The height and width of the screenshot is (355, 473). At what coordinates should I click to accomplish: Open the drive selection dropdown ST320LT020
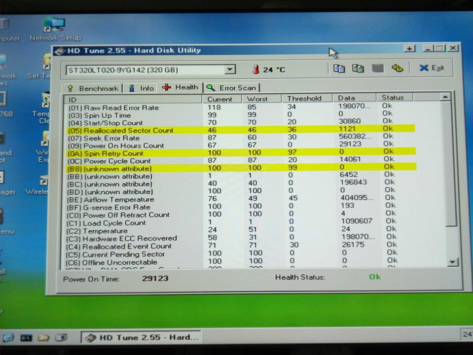(151, 70)
